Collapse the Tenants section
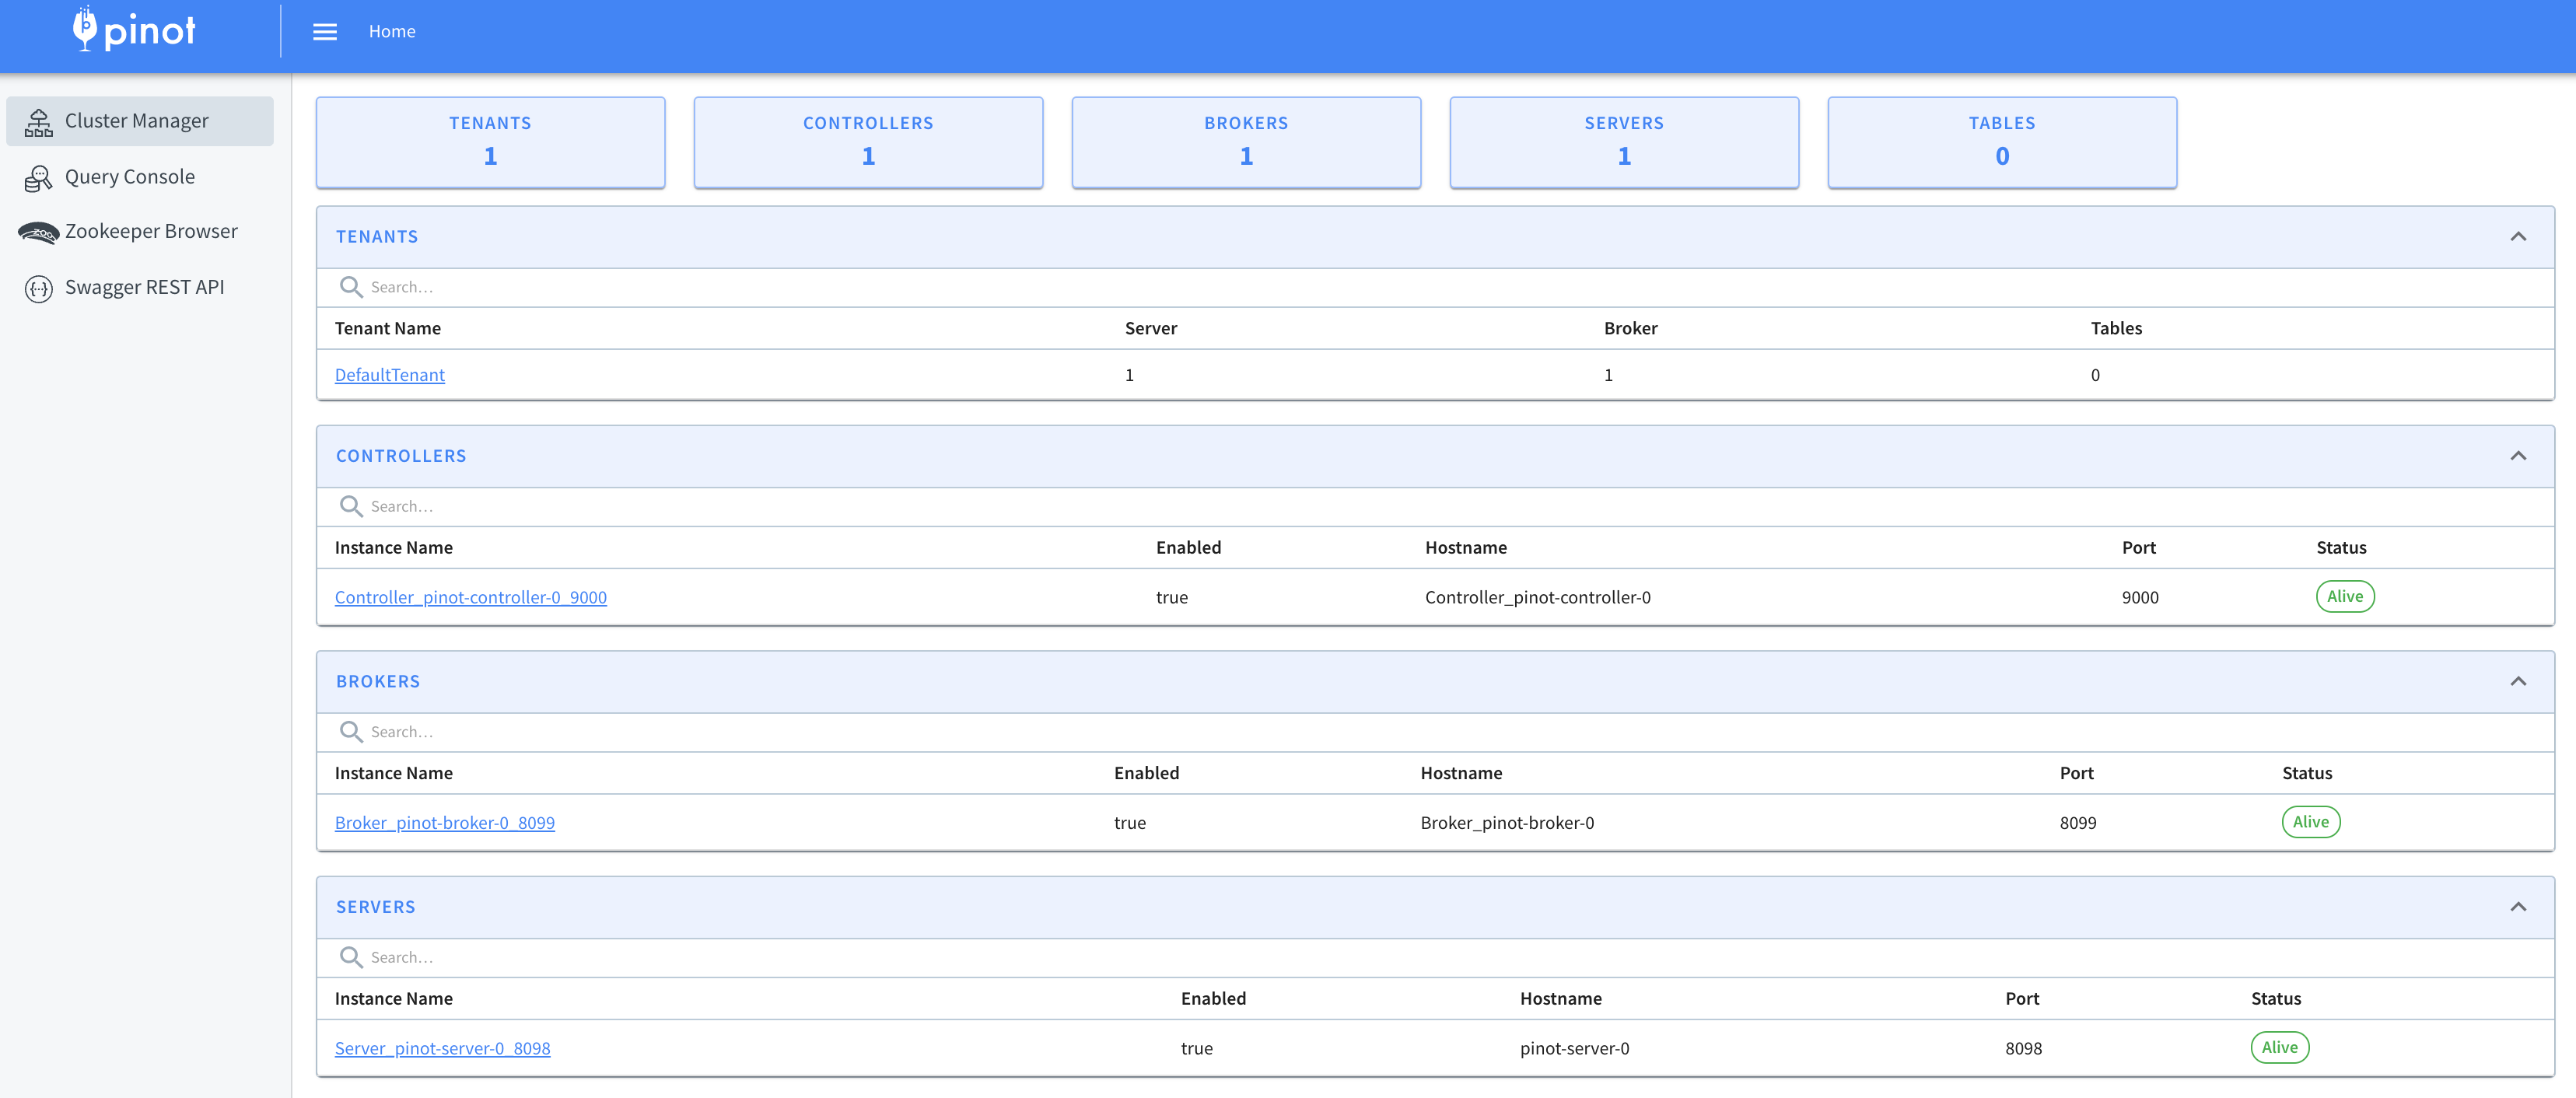The height and width of the screenshot is (1098, 2576). pos(2517,237)
